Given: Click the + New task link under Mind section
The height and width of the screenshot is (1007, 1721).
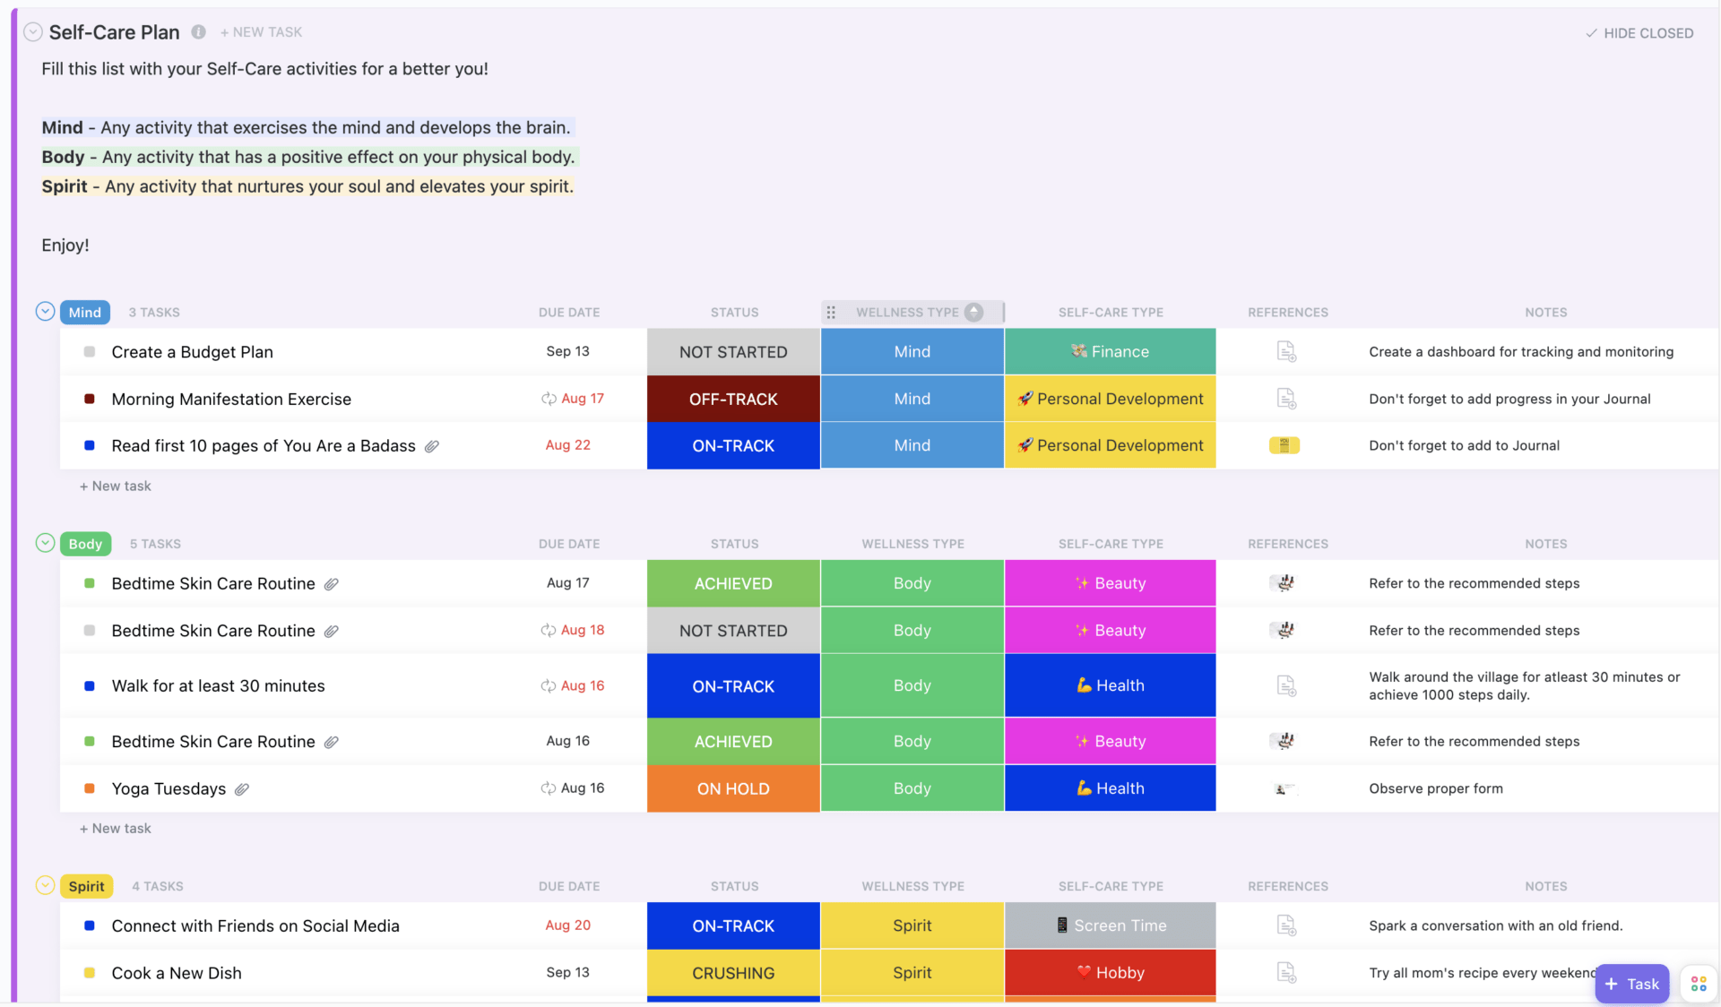Looking at the screenshot, I should point(115,486).
